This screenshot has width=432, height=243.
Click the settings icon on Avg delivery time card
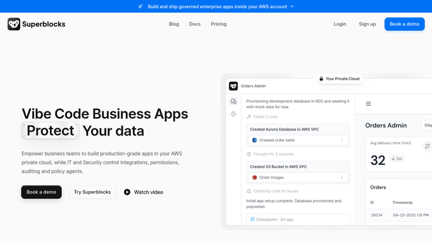point(428,146)
